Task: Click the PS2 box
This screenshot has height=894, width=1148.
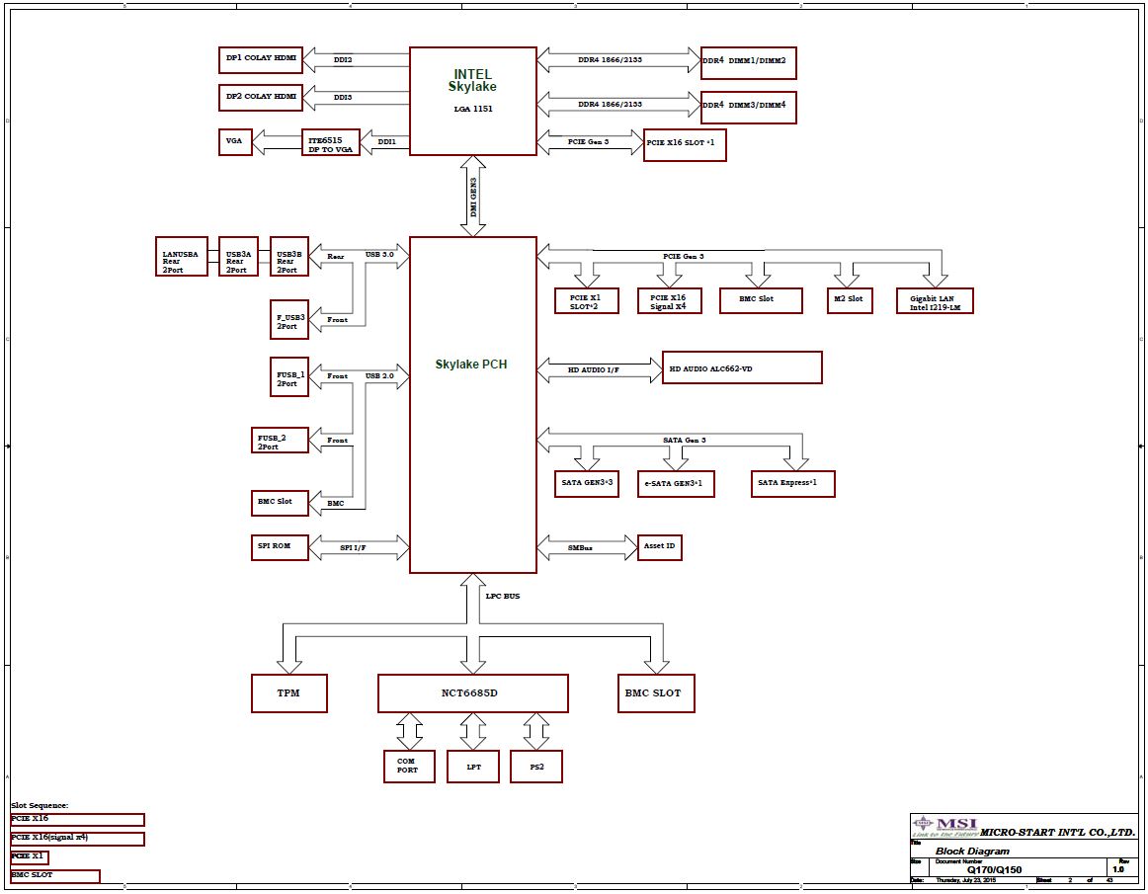Action: click(536, 767)
